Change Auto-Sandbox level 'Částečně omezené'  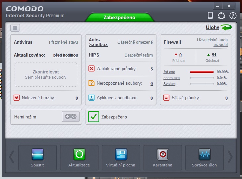(x=135, y=42)
